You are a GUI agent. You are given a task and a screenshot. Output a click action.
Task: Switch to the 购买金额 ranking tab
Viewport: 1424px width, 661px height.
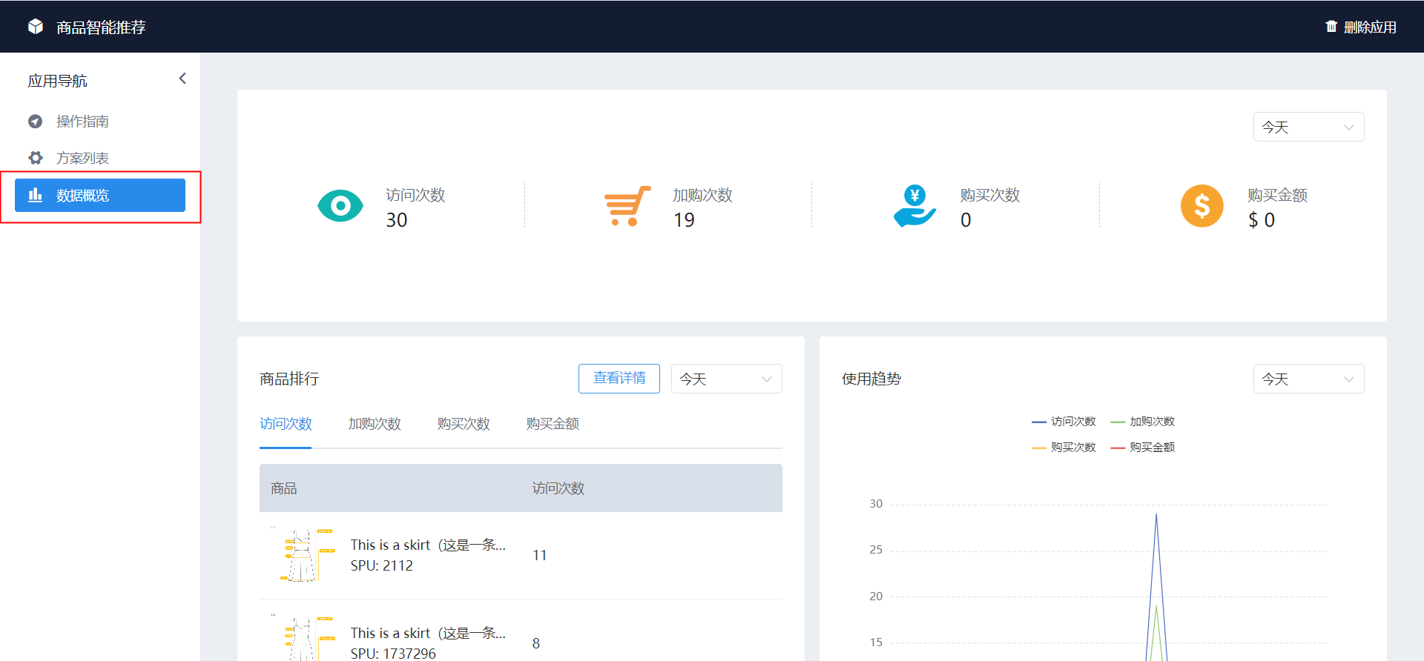click(553, 424)
